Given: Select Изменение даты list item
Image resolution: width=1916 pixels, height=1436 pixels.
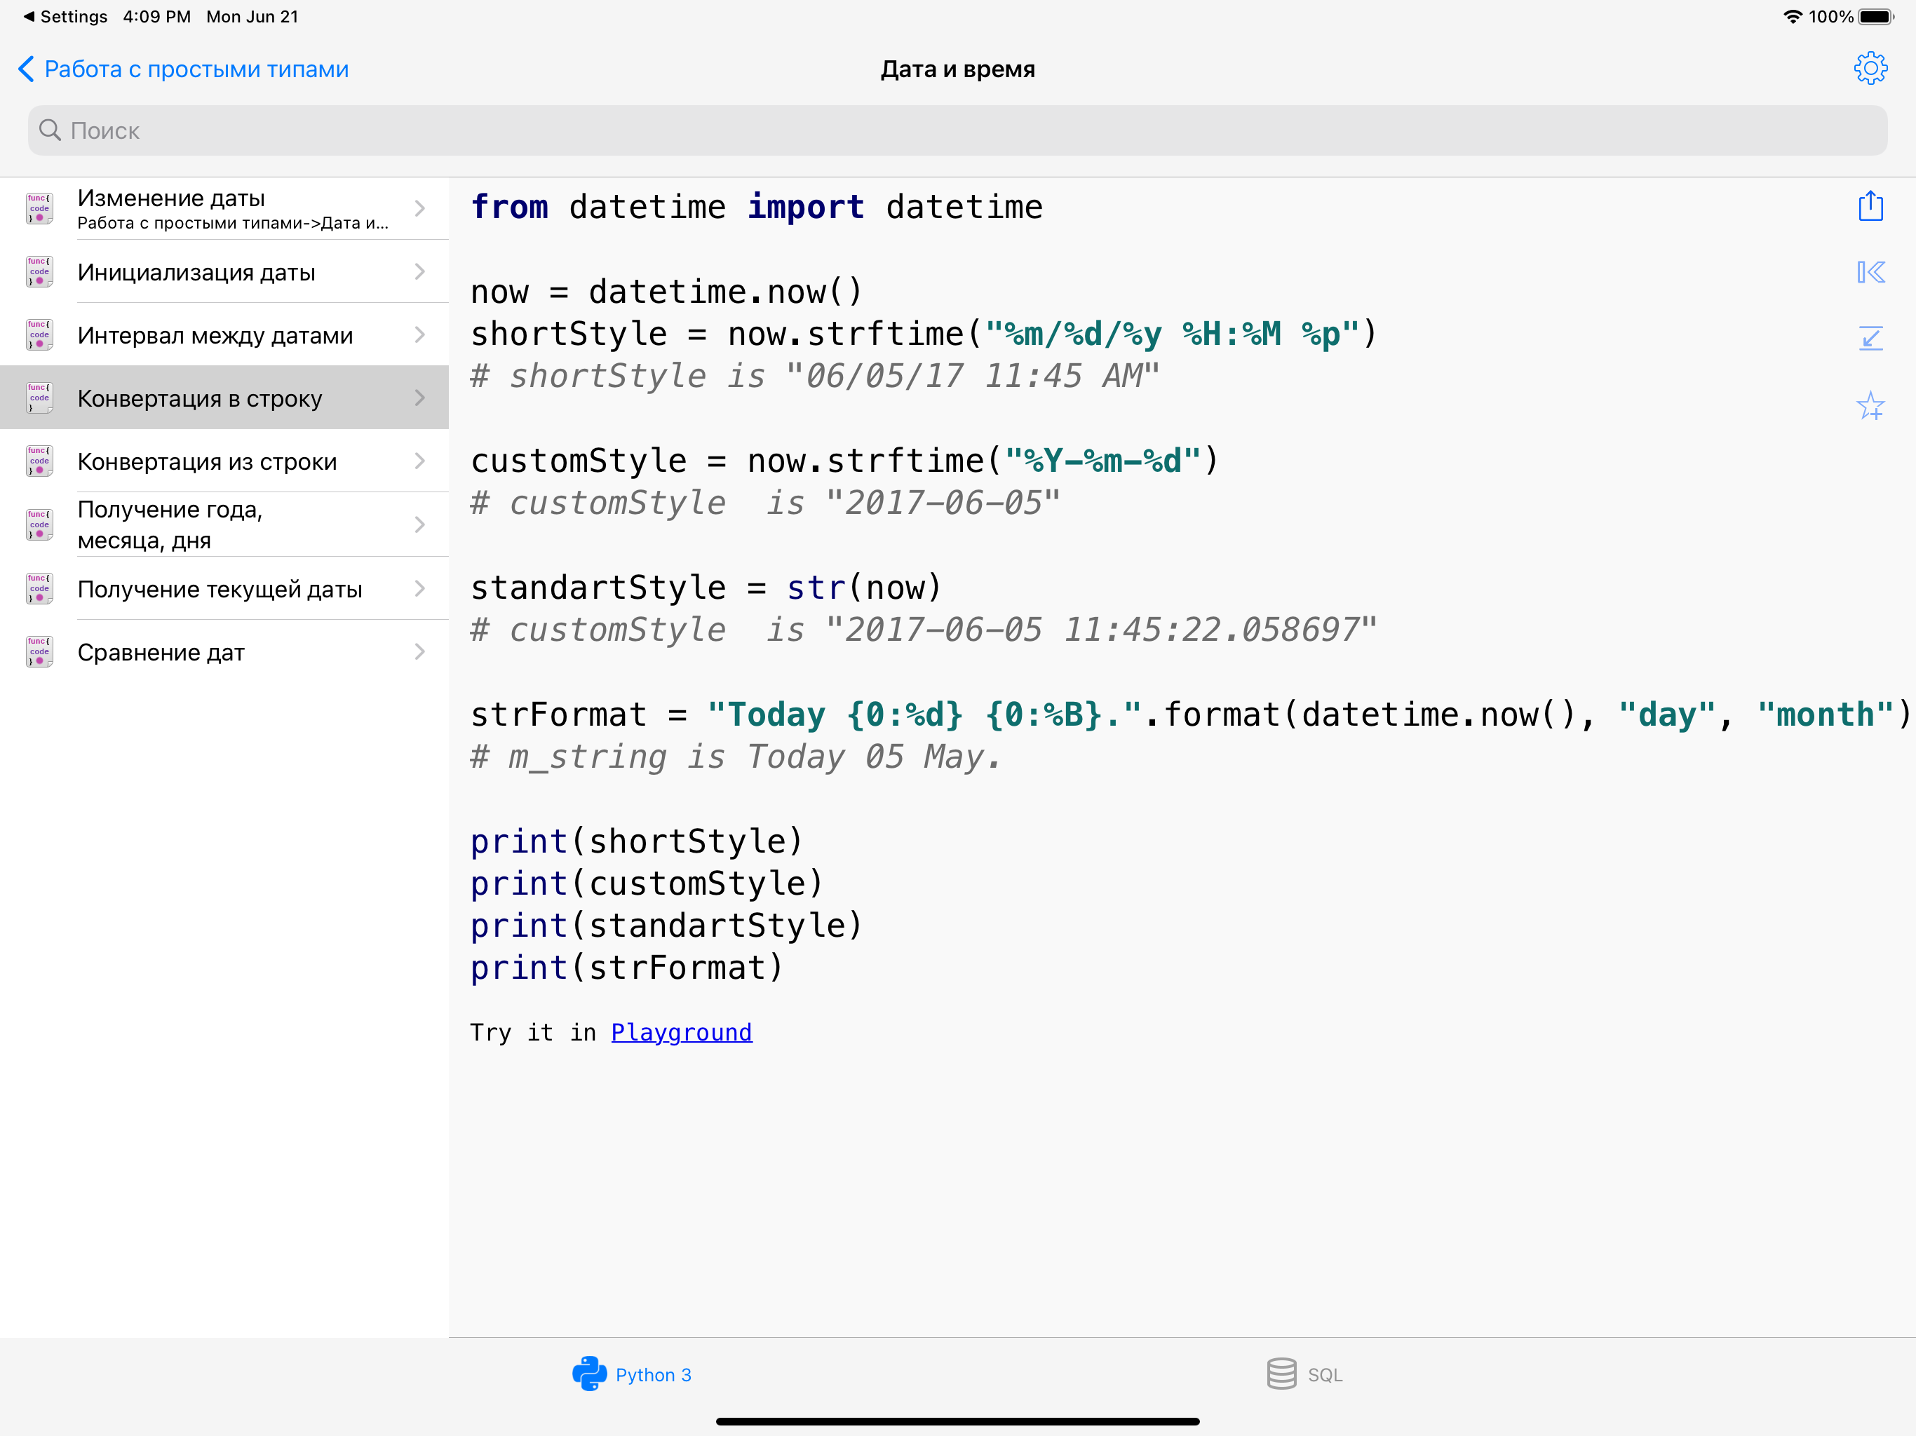Looking at the screenshot, I should point(224,208).
